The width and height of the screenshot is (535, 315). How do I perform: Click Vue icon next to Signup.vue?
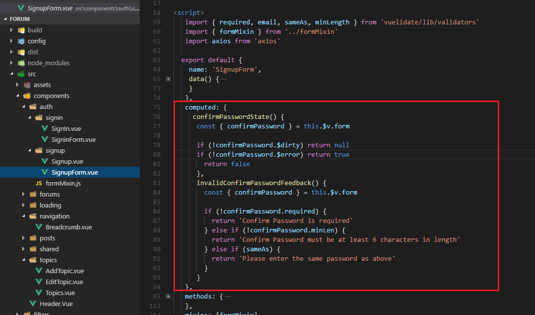(x=45, y=161)
